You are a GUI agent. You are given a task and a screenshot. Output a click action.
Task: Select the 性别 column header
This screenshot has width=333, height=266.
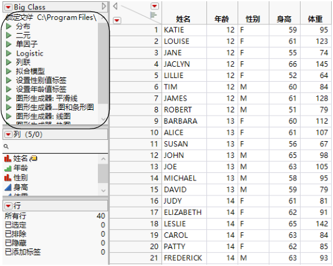tap(253, 19)
